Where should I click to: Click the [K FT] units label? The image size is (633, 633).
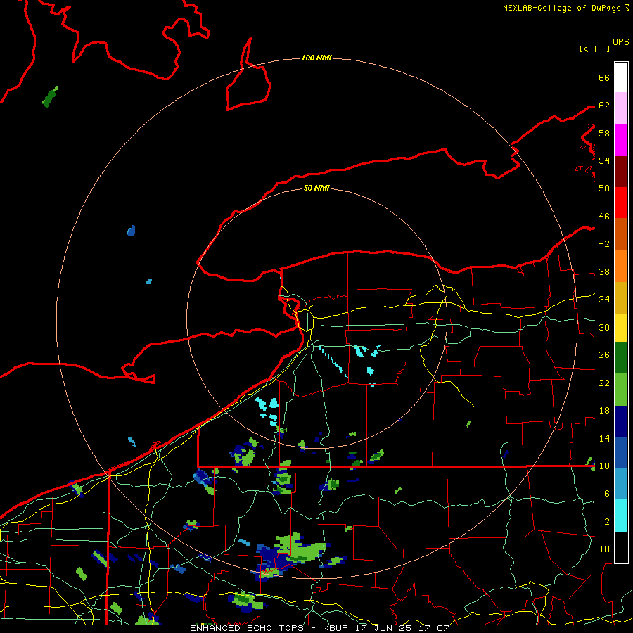pos(594,49)
